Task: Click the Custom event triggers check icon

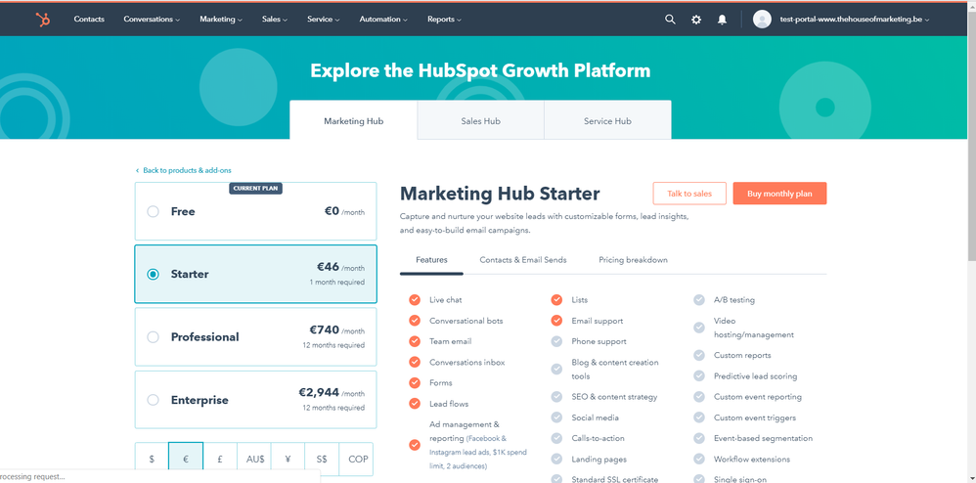Action: click(x=699, y=417)
